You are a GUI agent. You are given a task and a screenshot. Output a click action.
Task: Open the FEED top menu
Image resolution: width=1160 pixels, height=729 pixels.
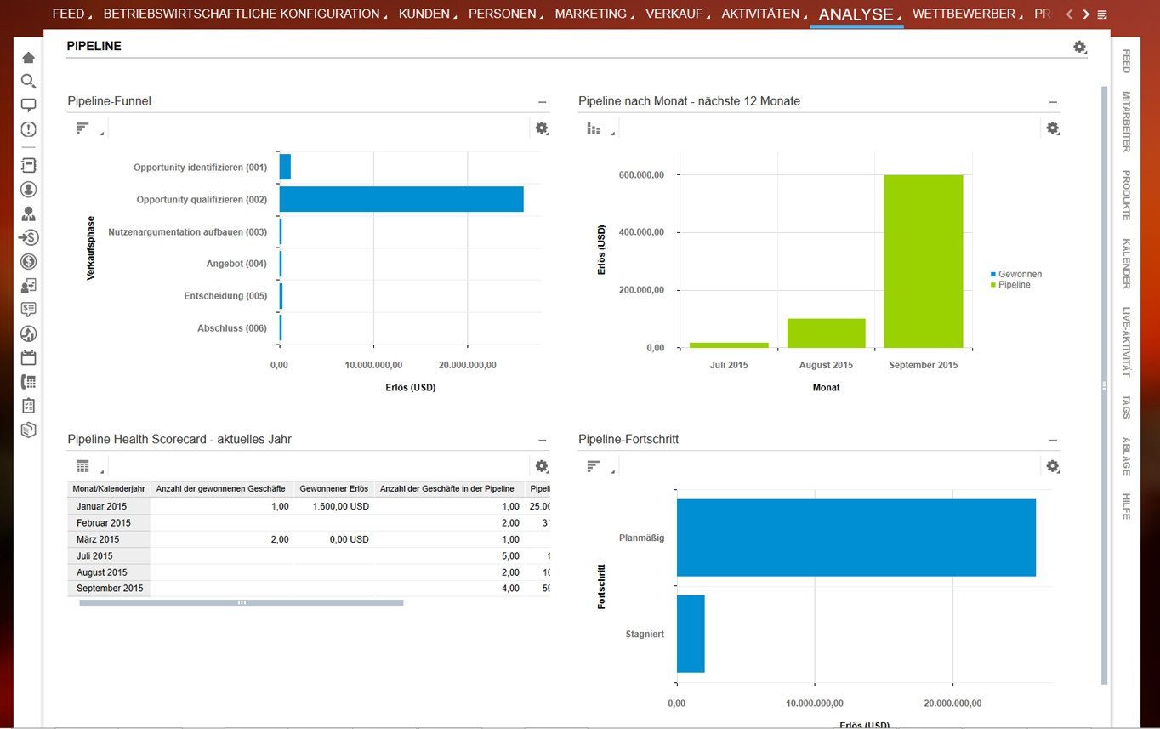[71, 14]
